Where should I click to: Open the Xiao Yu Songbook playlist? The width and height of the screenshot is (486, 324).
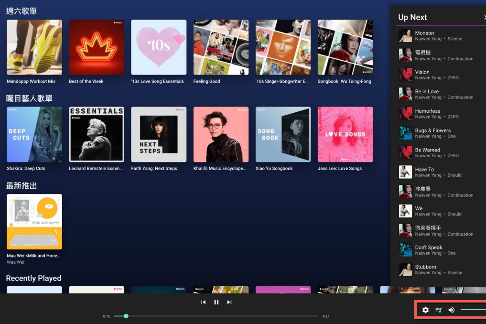[283, 134]
